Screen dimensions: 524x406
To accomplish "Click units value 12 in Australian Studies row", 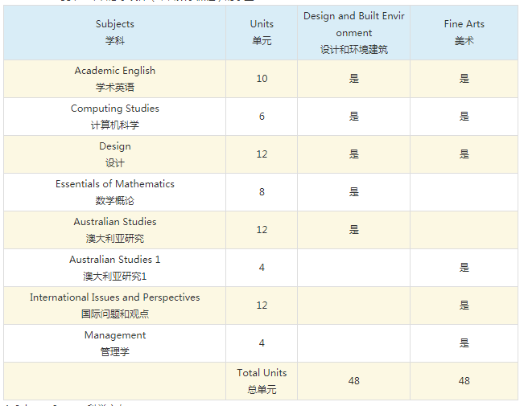I will pos(262,230).
